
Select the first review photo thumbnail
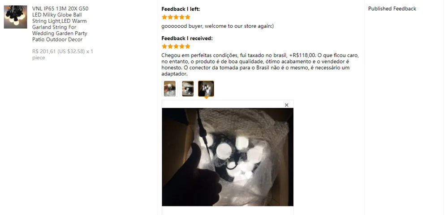pyautogui.click(x=170, y=89)
